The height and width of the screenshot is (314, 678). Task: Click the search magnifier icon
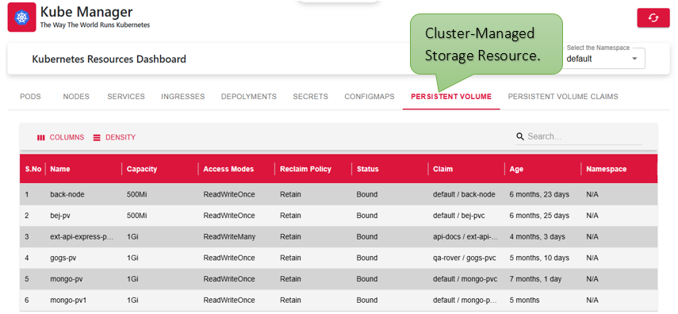[520, 136]
